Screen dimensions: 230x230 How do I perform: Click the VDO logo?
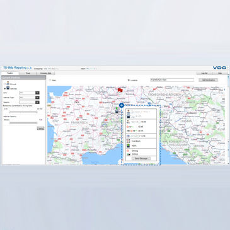tap(219, 68)
